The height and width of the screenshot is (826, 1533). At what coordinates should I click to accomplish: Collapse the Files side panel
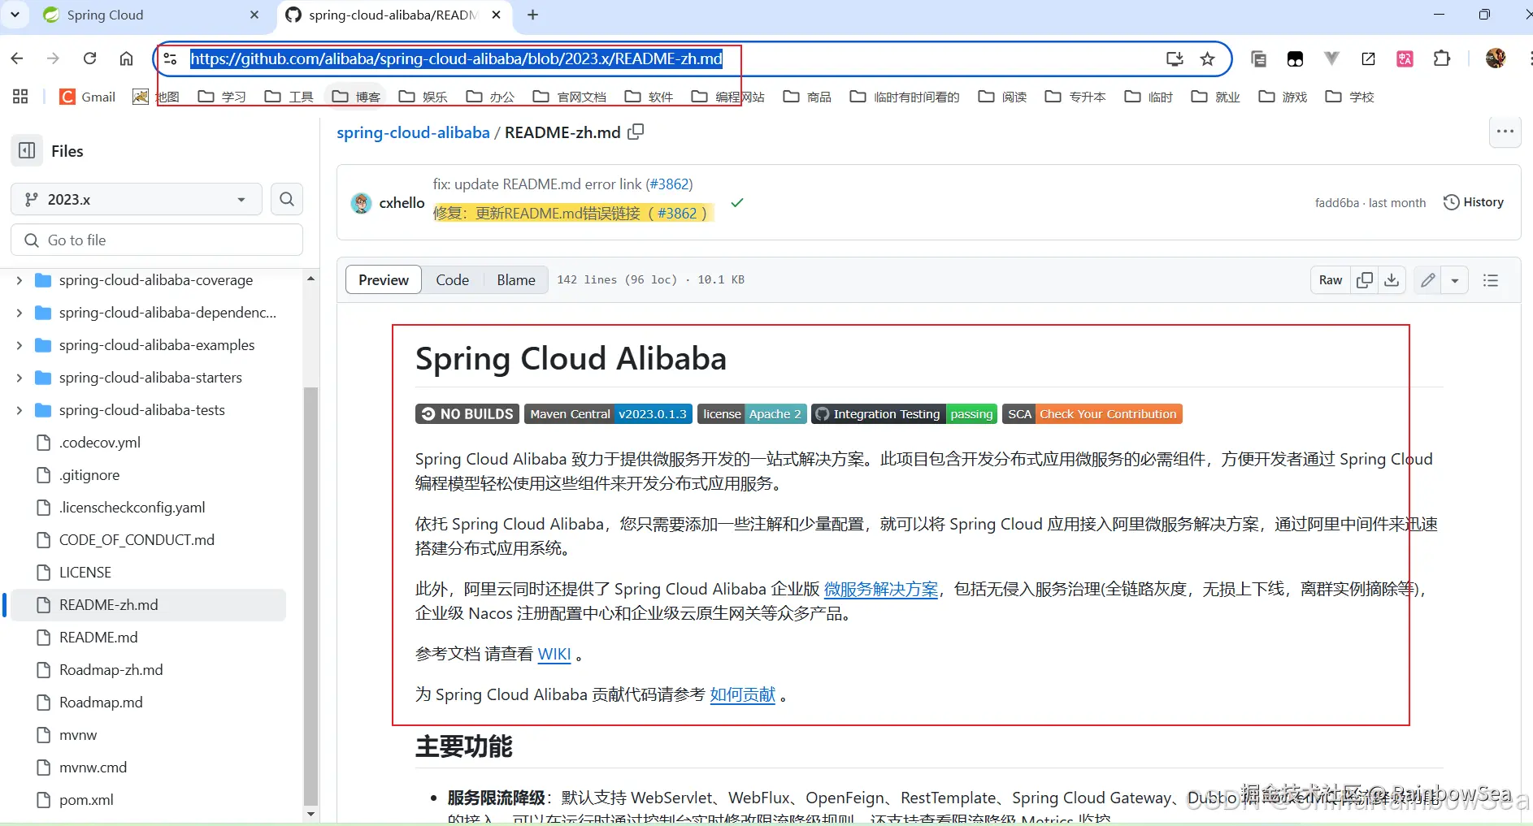pos(27,151)
